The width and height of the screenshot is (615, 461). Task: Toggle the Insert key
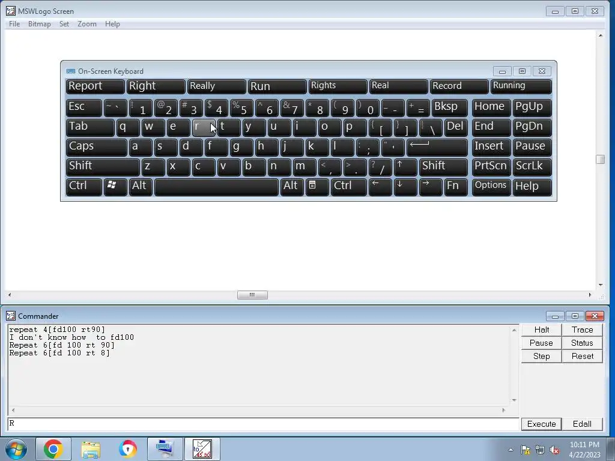(491, 147)
